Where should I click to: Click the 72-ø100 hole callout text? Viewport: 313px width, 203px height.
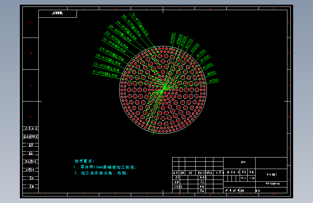(x=140, y=24)
